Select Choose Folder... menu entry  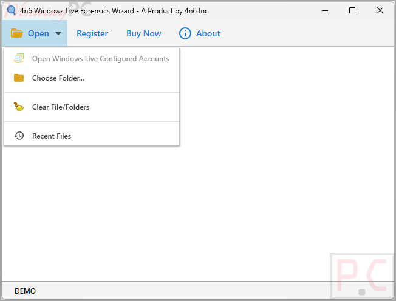92,78
